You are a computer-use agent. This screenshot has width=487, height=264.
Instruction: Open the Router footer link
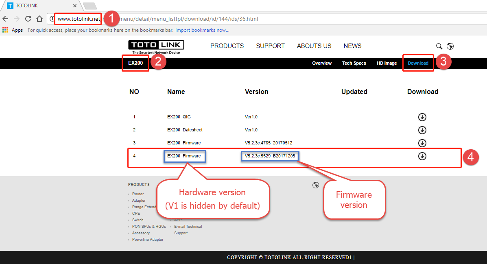(138, 194)
